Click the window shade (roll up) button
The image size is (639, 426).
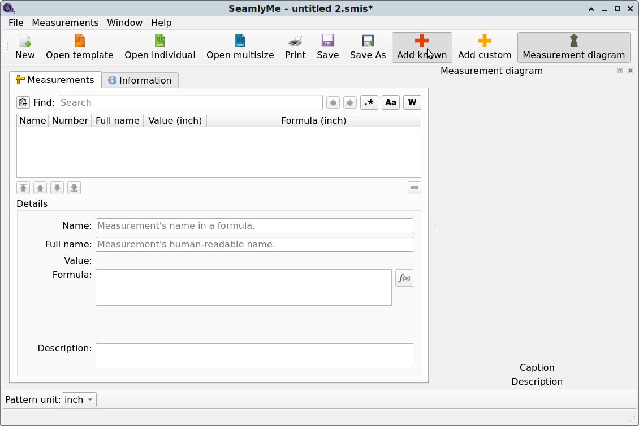pyautogui.click(x=591, y=9)
